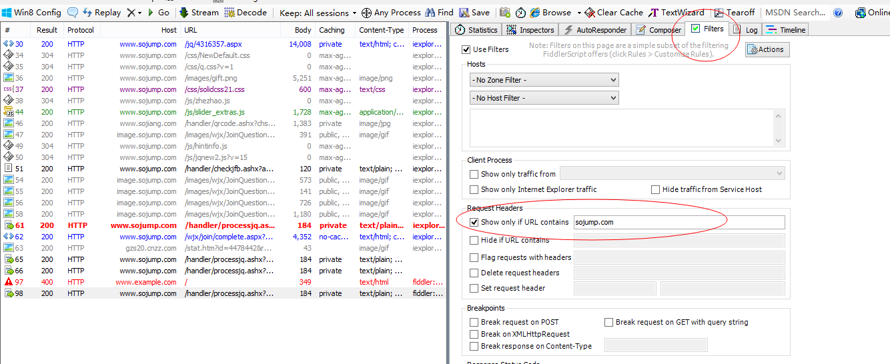Switch to the Statistics tab
Image resolution: width=890 pixels, height=364 pixels.
coord(476,29)
